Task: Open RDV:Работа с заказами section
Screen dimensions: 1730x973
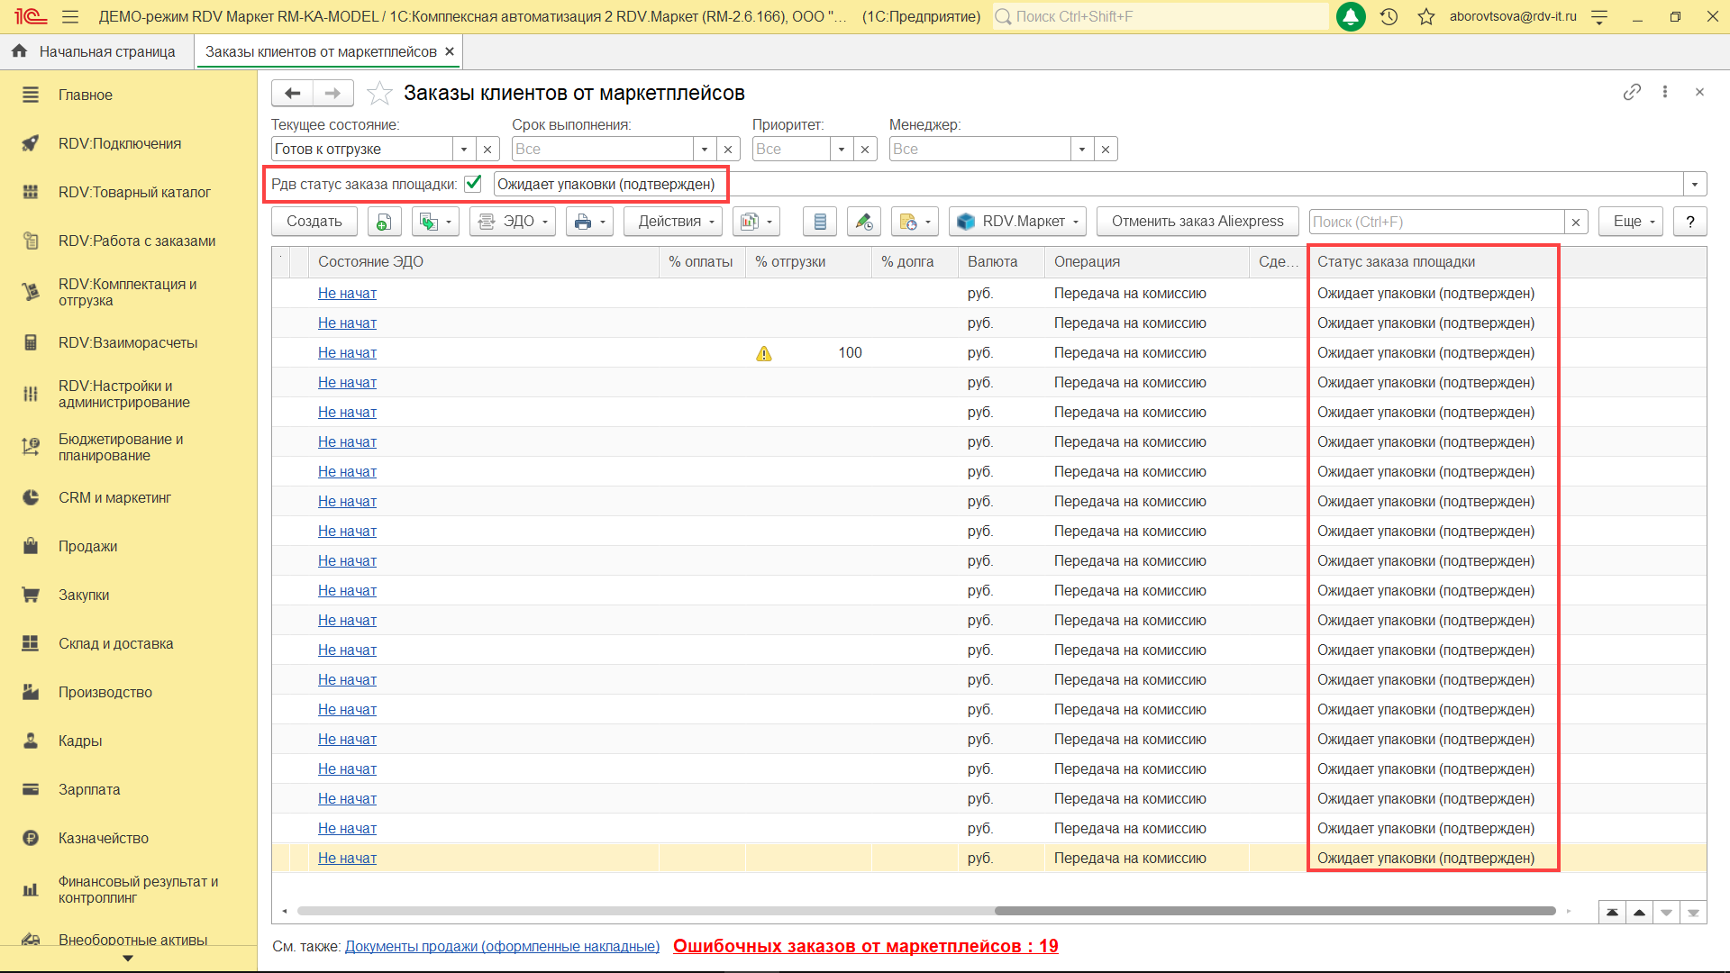Action: coord(136,241)
